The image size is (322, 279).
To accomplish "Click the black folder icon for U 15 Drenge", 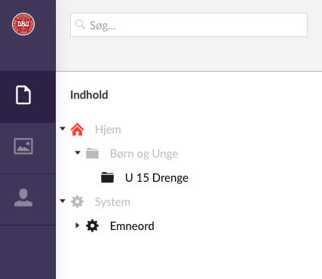I will [107, 177].
